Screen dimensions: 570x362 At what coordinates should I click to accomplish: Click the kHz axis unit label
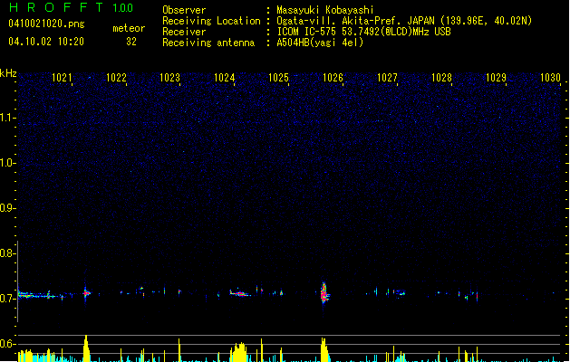click(8, 73)
